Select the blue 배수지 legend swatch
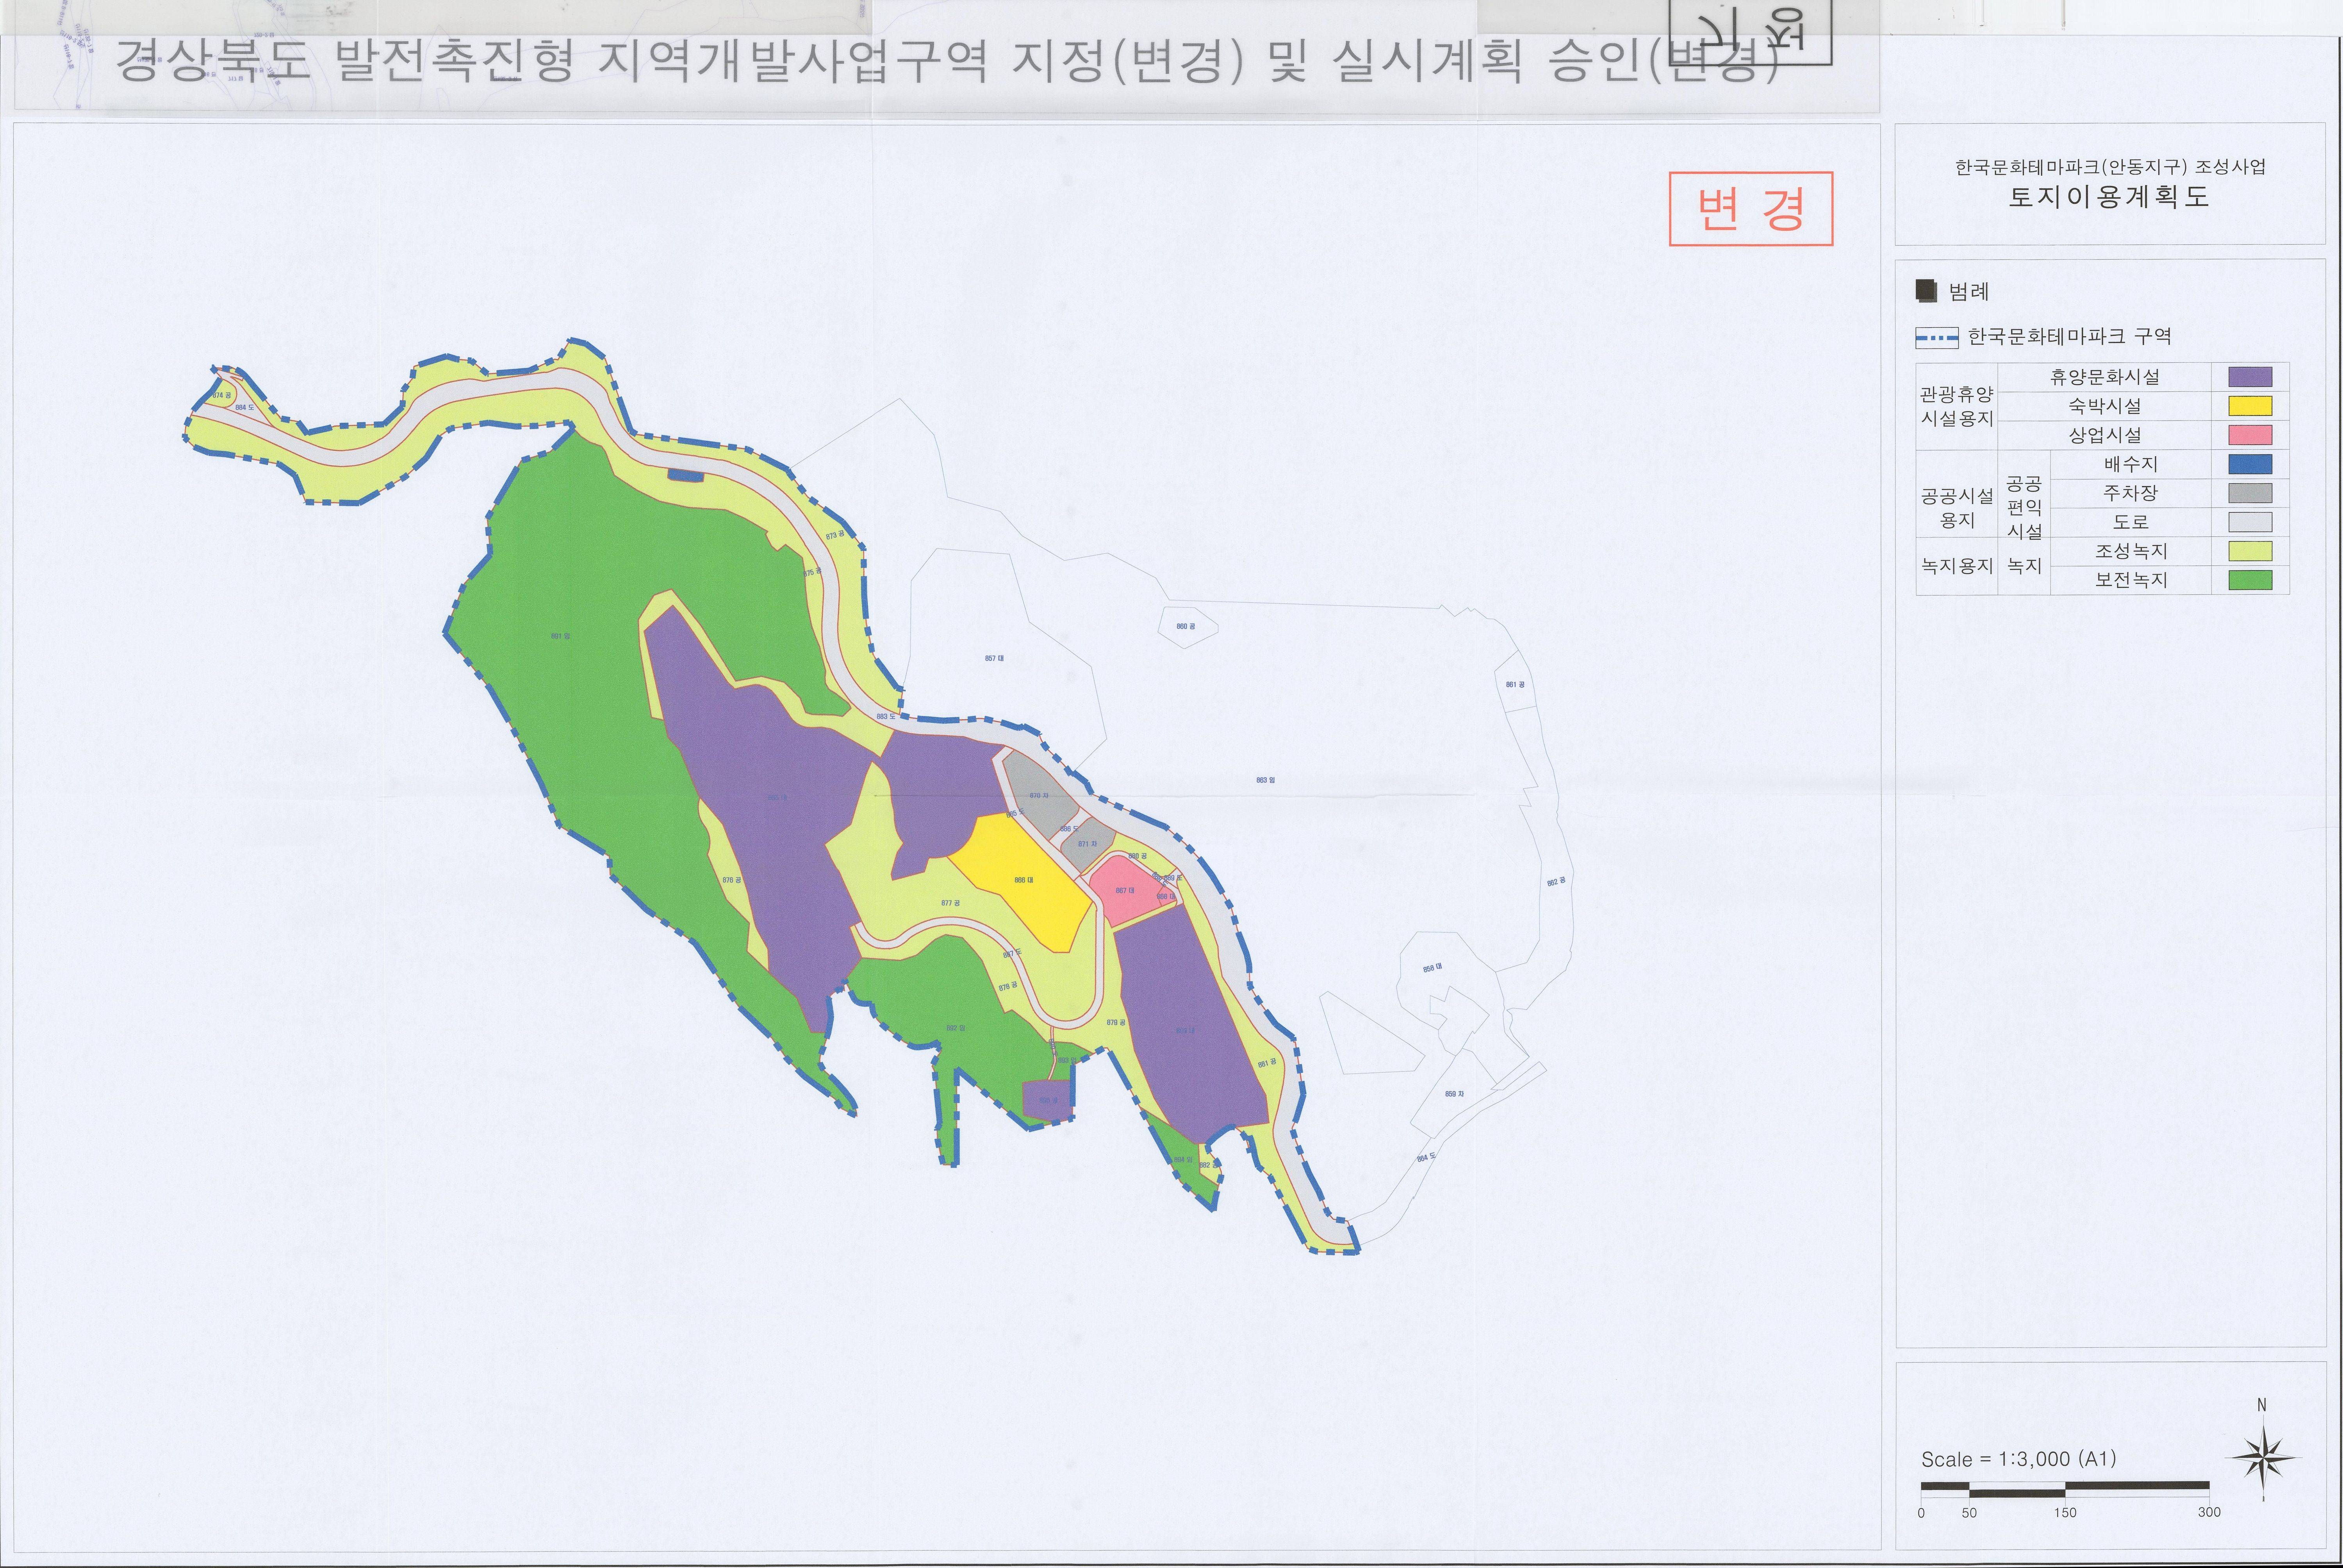Screen dimensions: 2343x1568 [2250, 464]
